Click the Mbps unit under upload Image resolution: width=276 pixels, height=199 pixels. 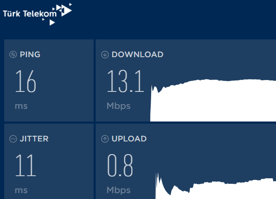(x=119, y=191)
